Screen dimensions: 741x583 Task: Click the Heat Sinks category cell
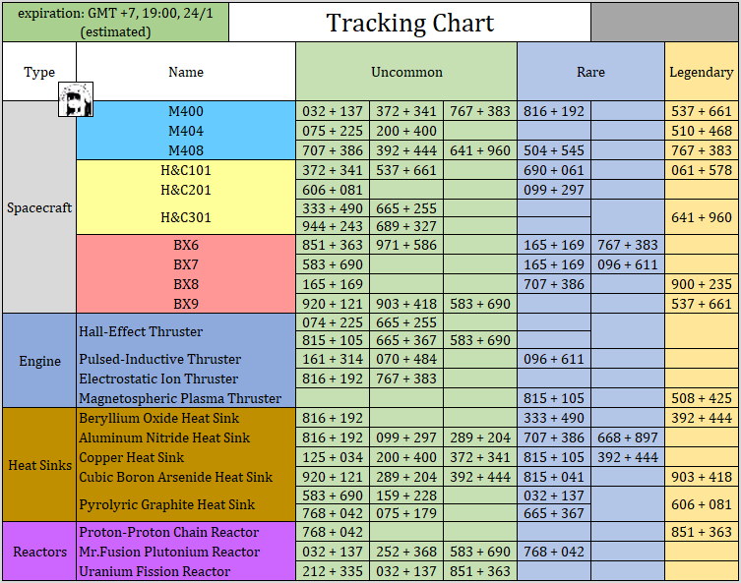[x=39, y=465]
